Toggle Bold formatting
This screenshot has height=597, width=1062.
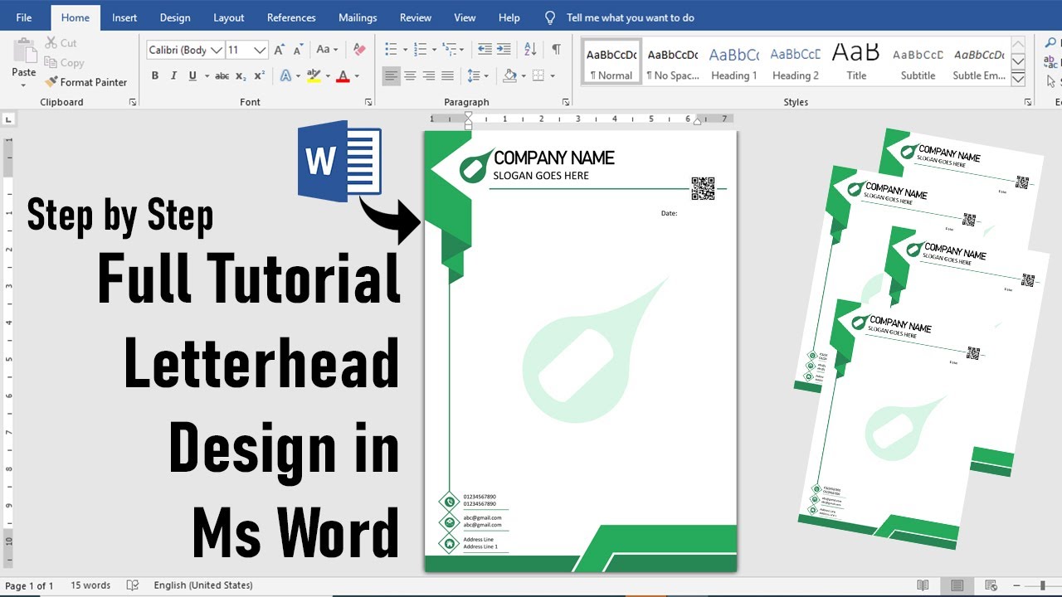click(154, 75)
